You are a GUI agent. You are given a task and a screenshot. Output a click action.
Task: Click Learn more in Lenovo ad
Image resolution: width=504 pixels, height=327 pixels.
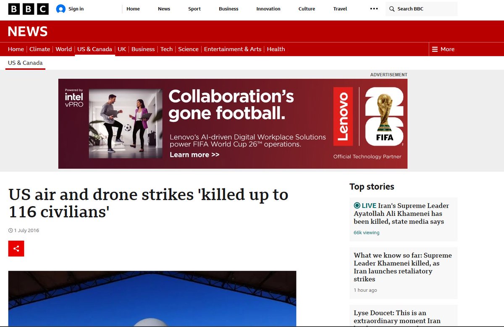tap(194, 155)
